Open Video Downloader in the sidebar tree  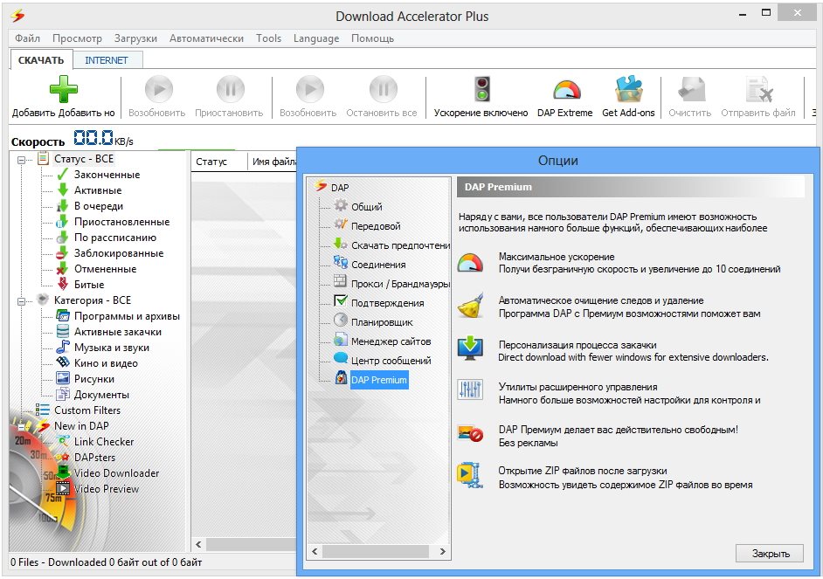(116, 473)
